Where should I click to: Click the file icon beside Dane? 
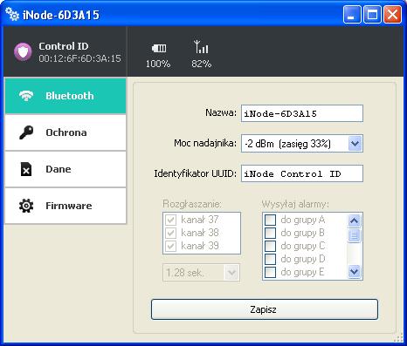26,169
